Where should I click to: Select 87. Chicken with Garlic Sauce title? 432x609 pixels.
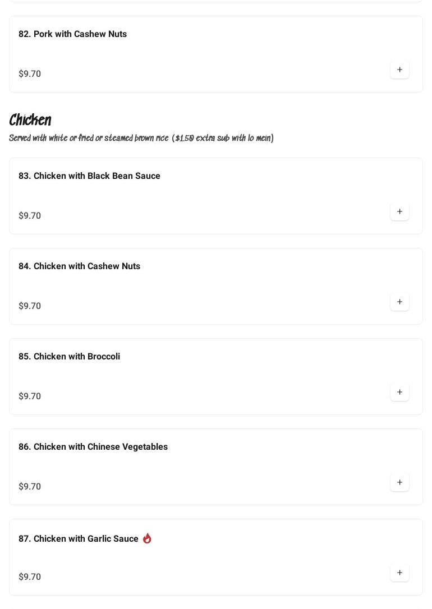point(78,539)
